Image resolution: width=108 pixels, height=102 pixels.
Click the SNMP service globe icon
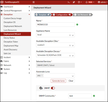(x=41, y=88)
